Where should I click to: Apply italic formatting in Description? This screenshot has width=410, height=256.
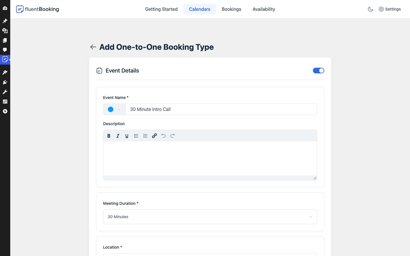point(118,136)
